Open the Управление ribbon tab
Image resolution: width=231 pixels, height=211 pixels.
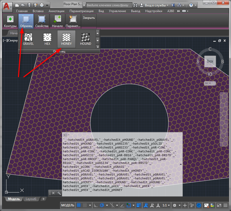point(117,11)
